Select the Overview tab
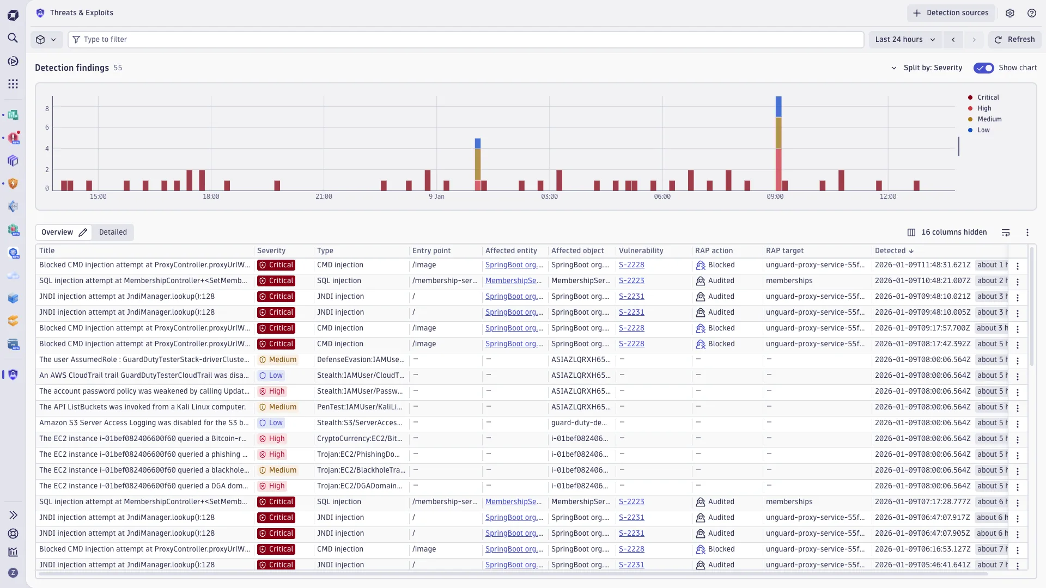The height and width of the screenshot is (588, 1046). coord(57,232)
